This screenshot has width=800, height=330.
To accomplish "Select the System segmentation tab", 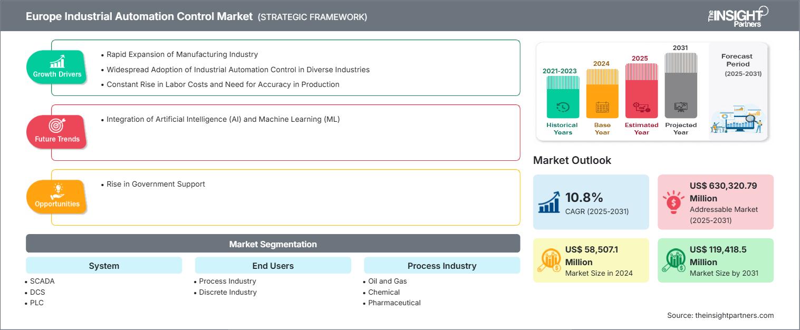I will pyautogui.click(x=103, y=265).
